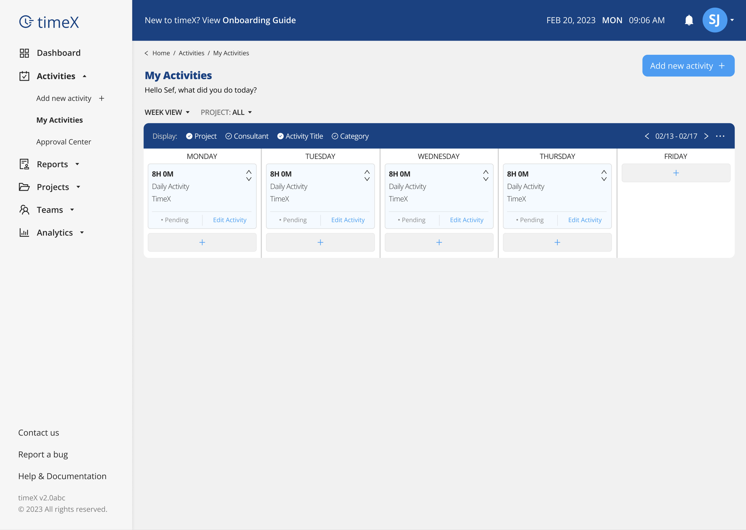746x530 pixels.
Task: Click the Dashboard grid icon
Action: 24,53
